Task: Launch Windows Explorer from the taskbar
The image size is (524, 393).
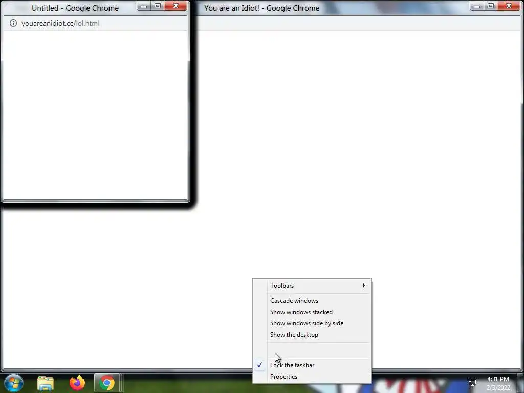Action: coord(46,383)
